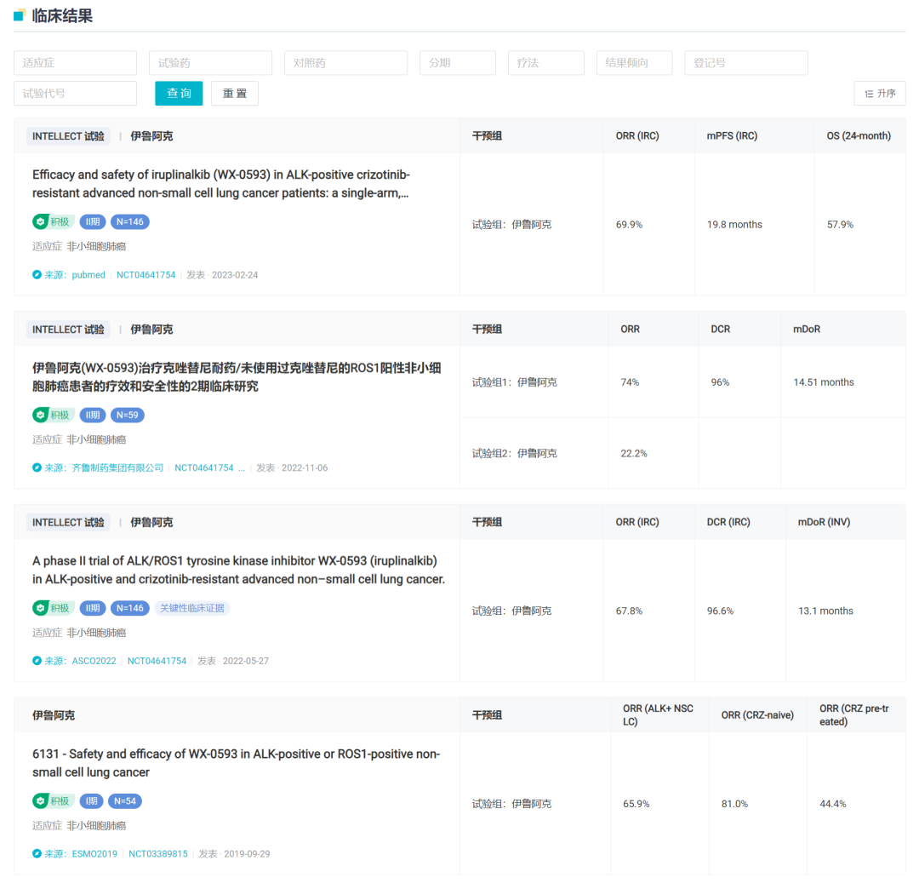
Task: Open the ESMO2019 source link
Action: pyautogui.click(x=94, y=854)
